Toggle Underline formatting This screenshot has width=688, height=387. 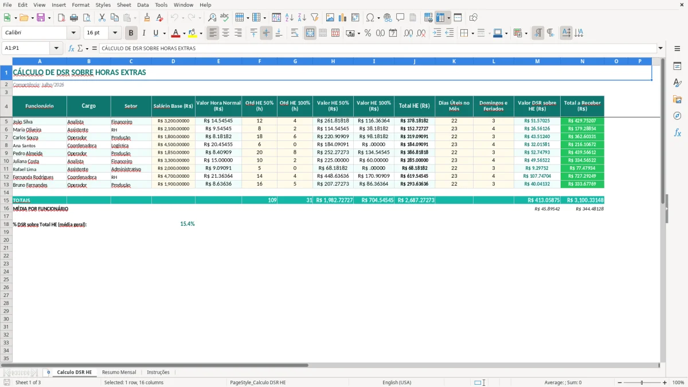pos(155,33)
